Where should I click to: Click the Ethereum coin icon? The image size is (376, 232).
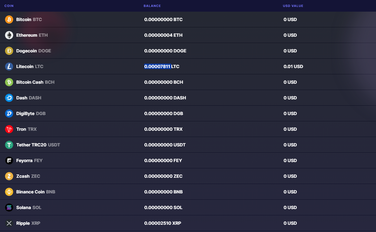pyautogui.click(x=9, y=35)
